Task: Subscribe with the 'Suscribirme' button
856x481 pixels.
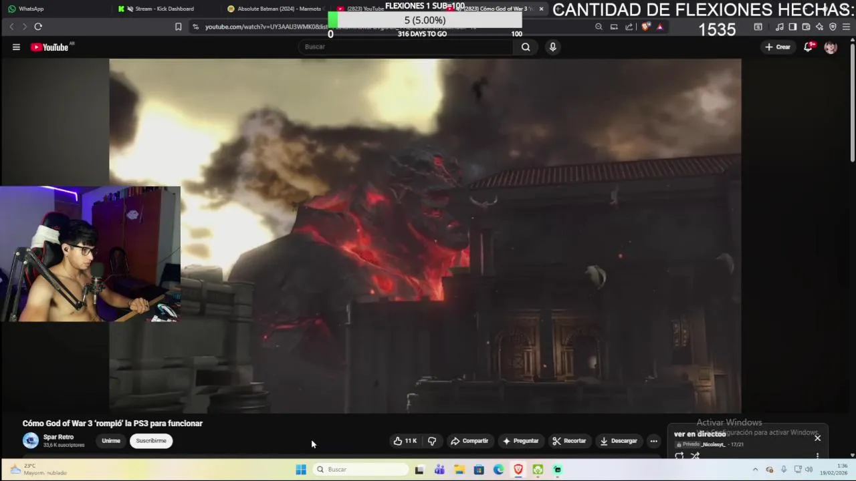Action: click(151, 441)
